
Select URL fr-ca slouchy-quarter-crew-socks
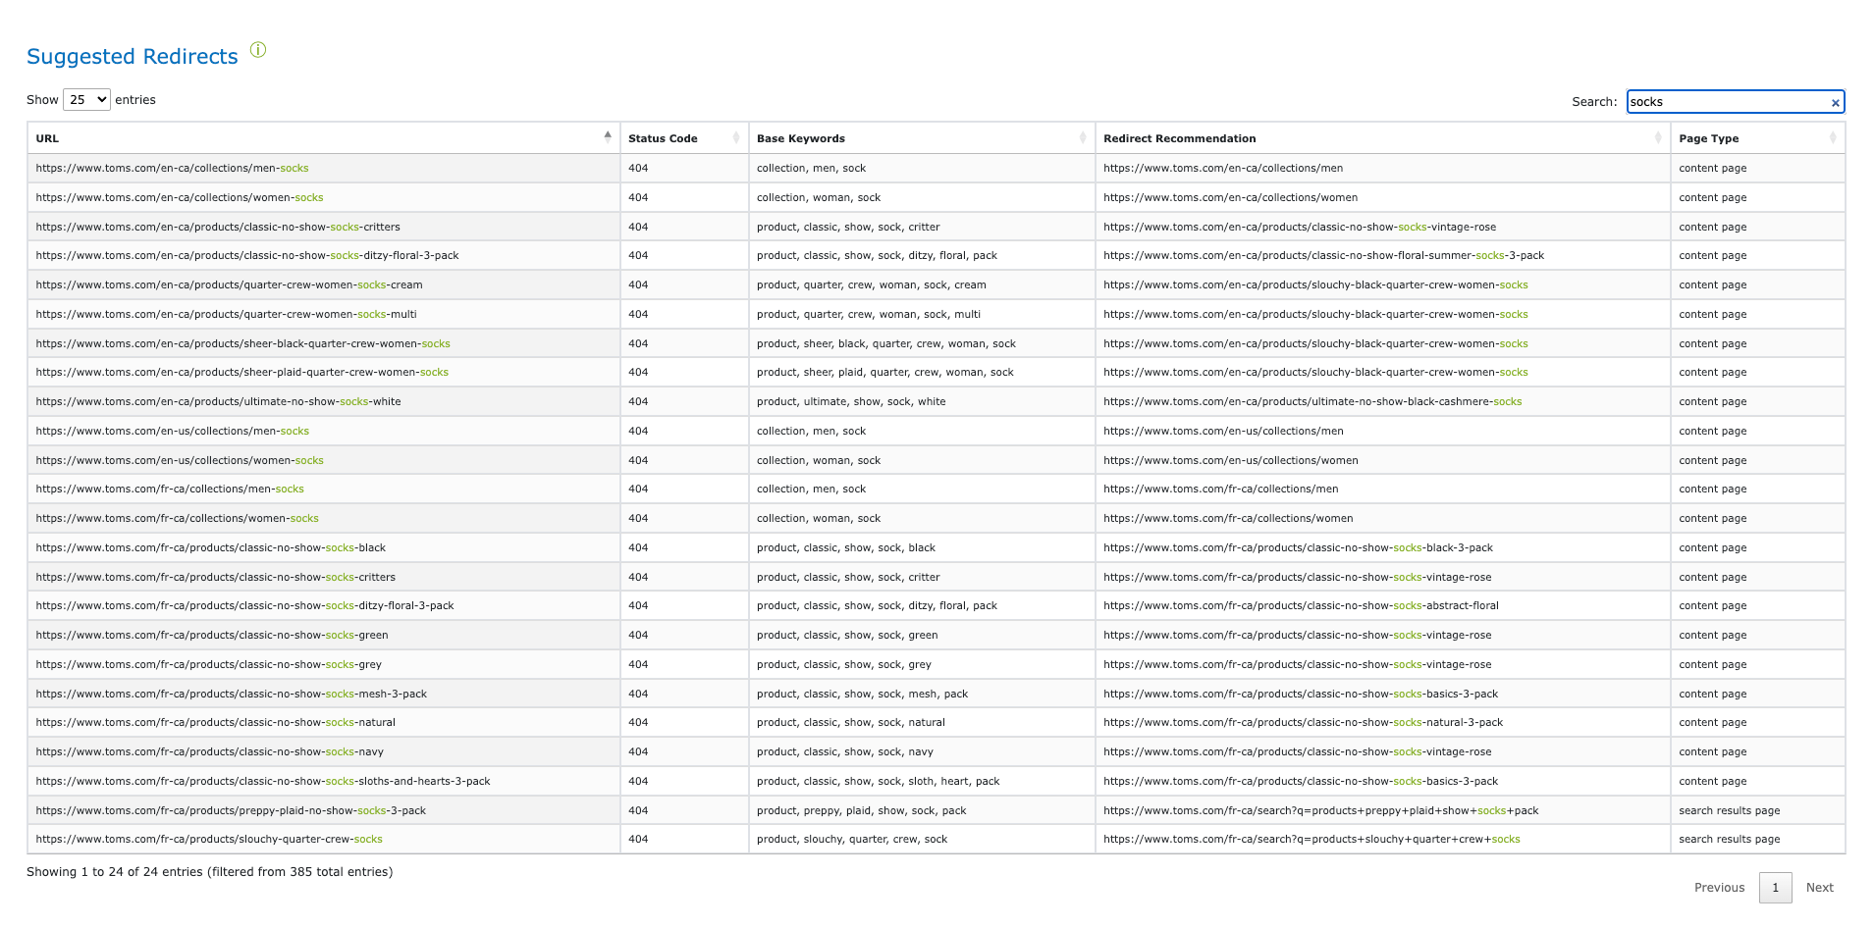(209, 839)
